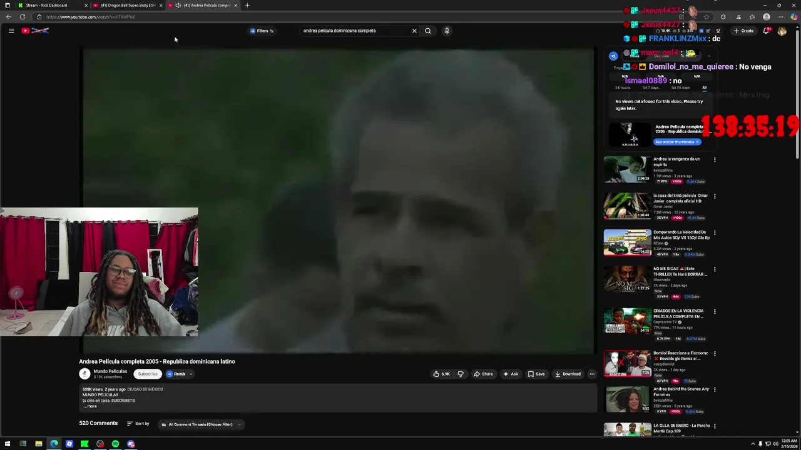Viewport: 801px width, 450px height.
Task: Run search with the magnifier icon
Action: [x=428, y=31]
